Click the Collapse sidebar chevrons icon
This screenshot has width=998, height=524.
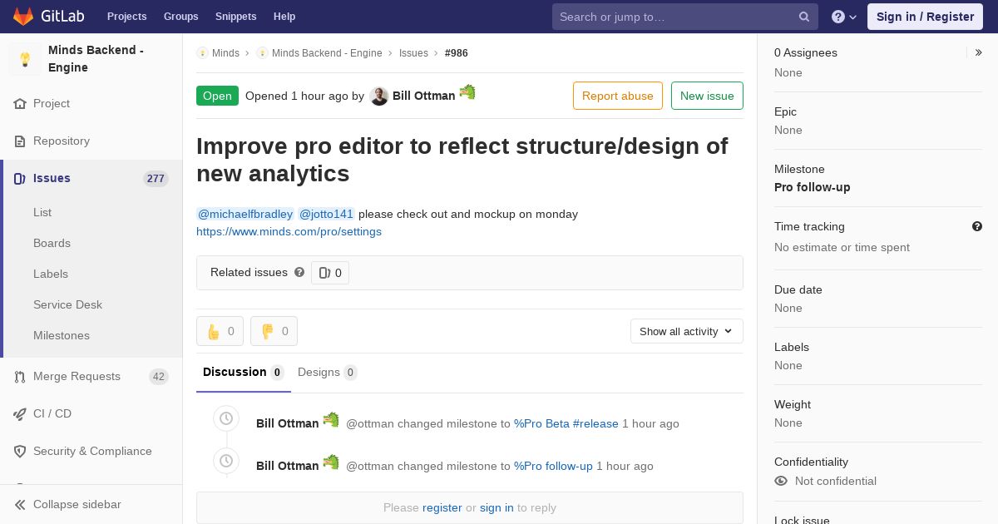click(x=20, y=505)
